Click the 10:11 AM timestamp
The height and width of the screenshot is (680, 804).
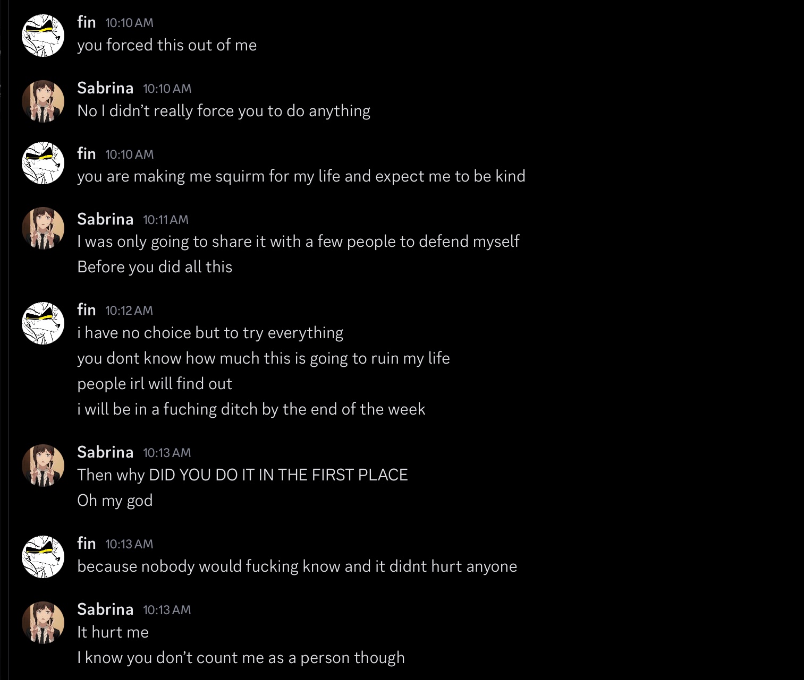pyautogui.click(x=166, y=220)
